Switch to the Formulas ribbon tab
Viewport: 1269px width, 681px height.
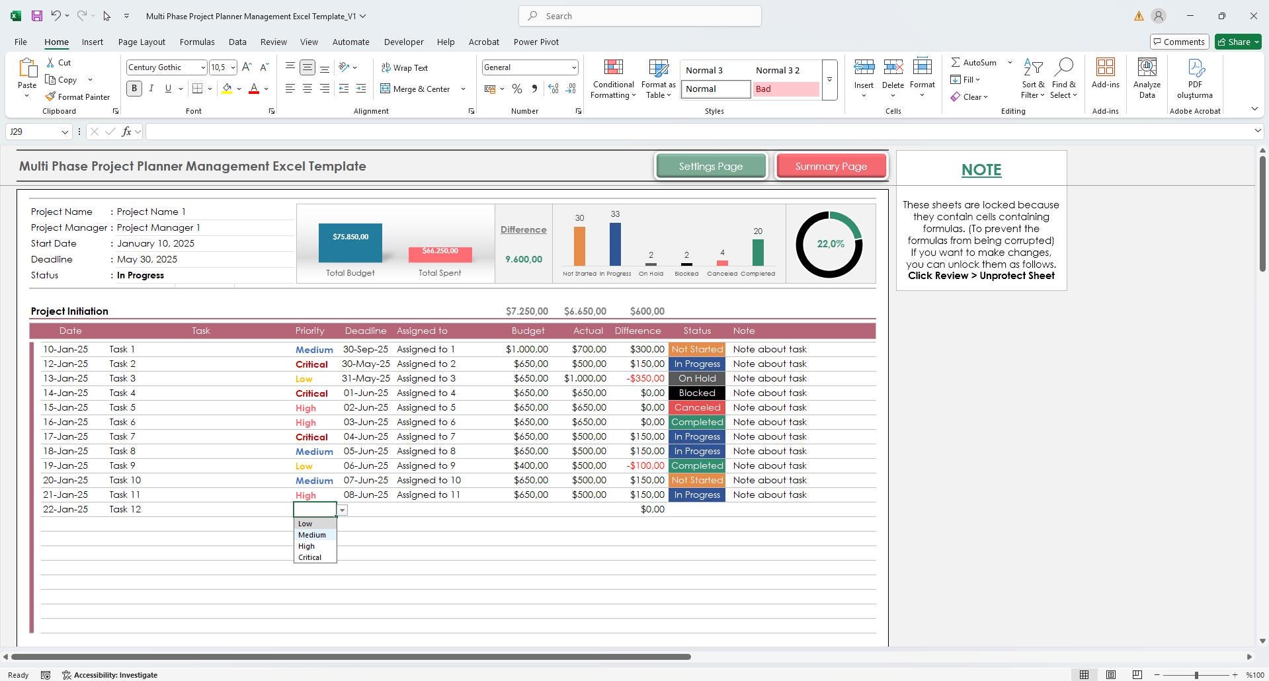(x=196, y=42)
